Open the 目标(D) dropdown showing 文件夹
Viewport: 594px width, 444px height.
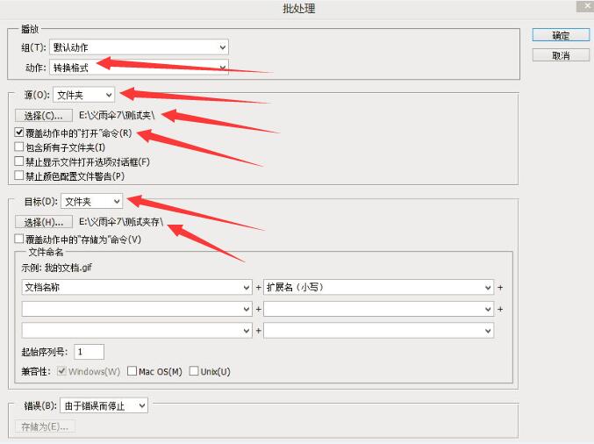coord(91,202)
